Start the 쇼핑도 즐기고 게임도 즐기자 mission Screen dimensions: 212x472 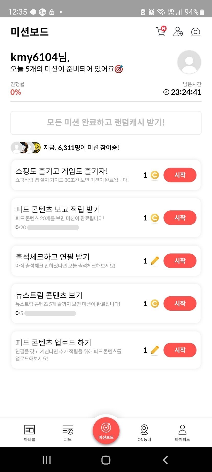(x=180, y=175)
